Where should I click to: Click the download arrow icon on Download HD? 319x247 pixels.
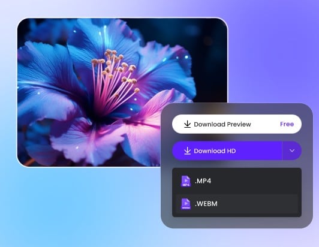pos(187,150)
